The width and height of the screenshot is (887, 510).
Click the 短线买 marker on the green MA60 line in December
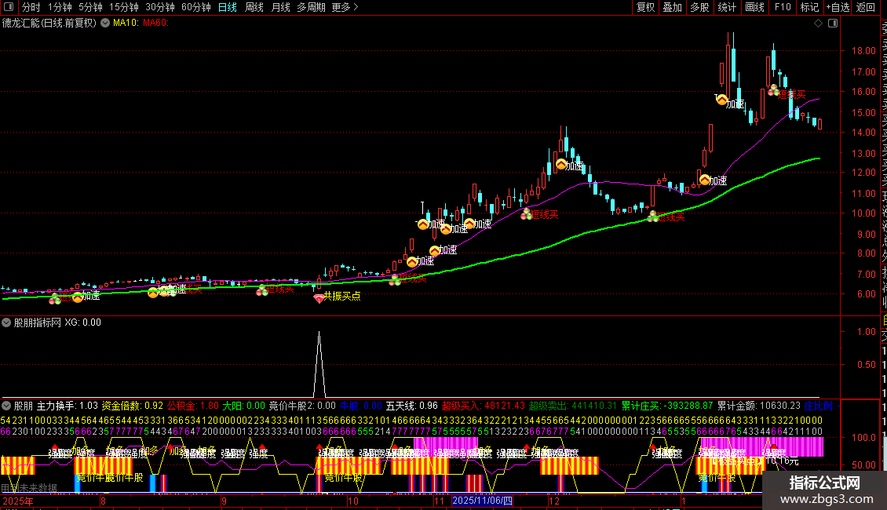pyautogui.click(x=653, y=216)
